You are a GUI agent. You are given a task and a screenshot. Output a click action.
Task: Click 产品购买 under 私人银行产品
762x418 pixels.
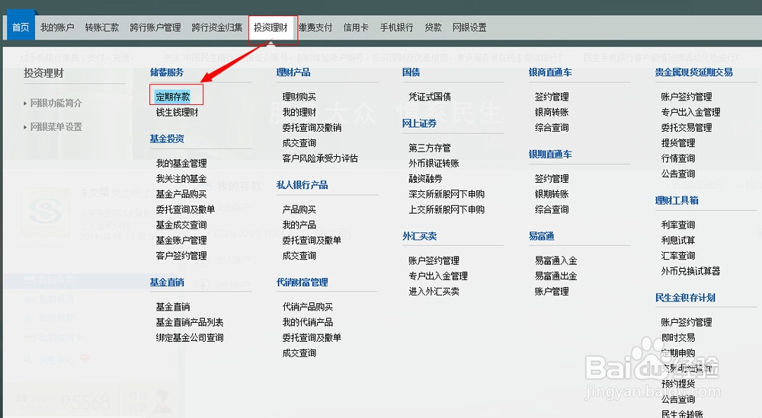pos(299,209)
